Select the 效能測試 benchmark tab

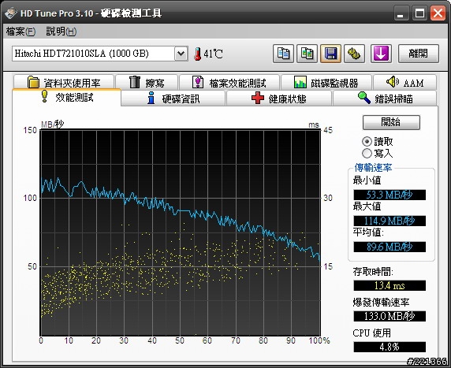tap(66, 98)
